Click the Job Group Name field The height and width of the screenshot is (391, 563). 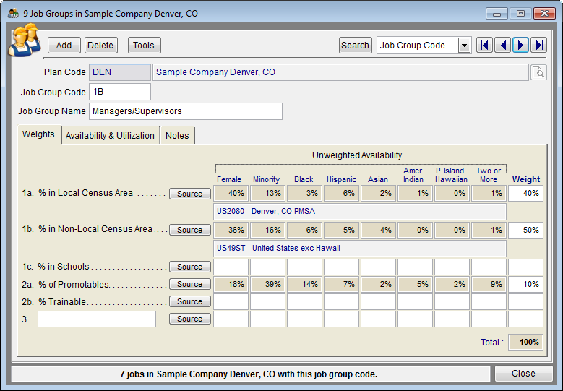pos(186,111)
